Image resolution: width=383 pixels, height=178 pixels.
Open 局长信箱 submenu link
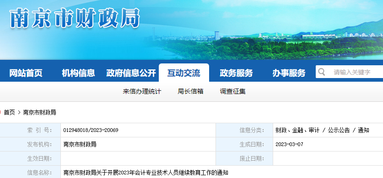(190, 92)
